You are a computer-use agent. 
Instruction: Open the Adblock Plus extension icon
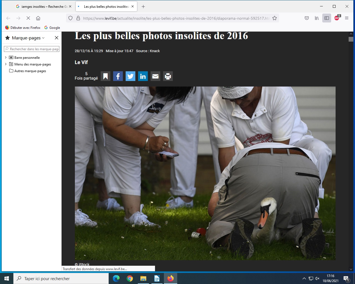pos(337,18)
